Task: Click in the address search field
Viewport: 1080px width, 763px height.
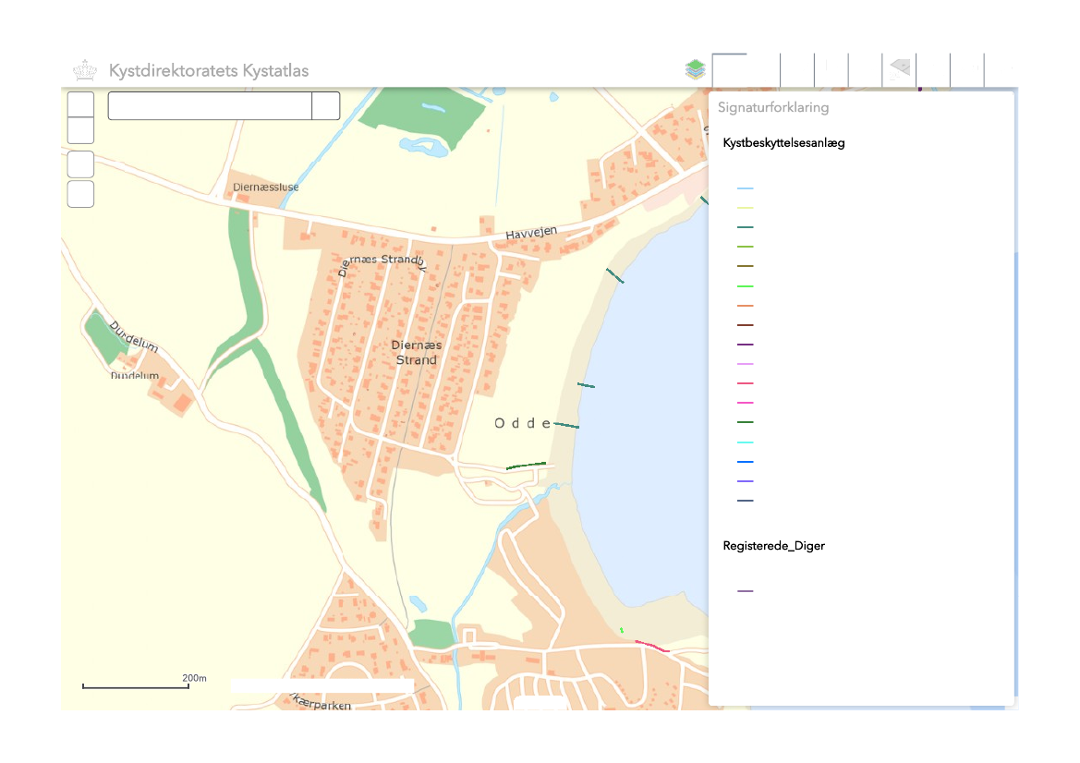Action: pyautogui.click(x=210, y=106)
